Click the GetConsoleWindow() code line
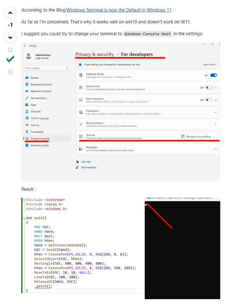Viewport: 226px width, 304px height. (61, 245)
